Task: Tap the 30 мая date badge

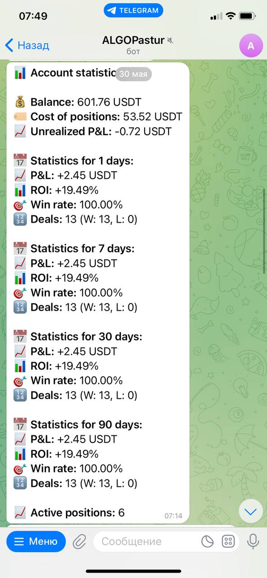Action: (x=134, y=74)
